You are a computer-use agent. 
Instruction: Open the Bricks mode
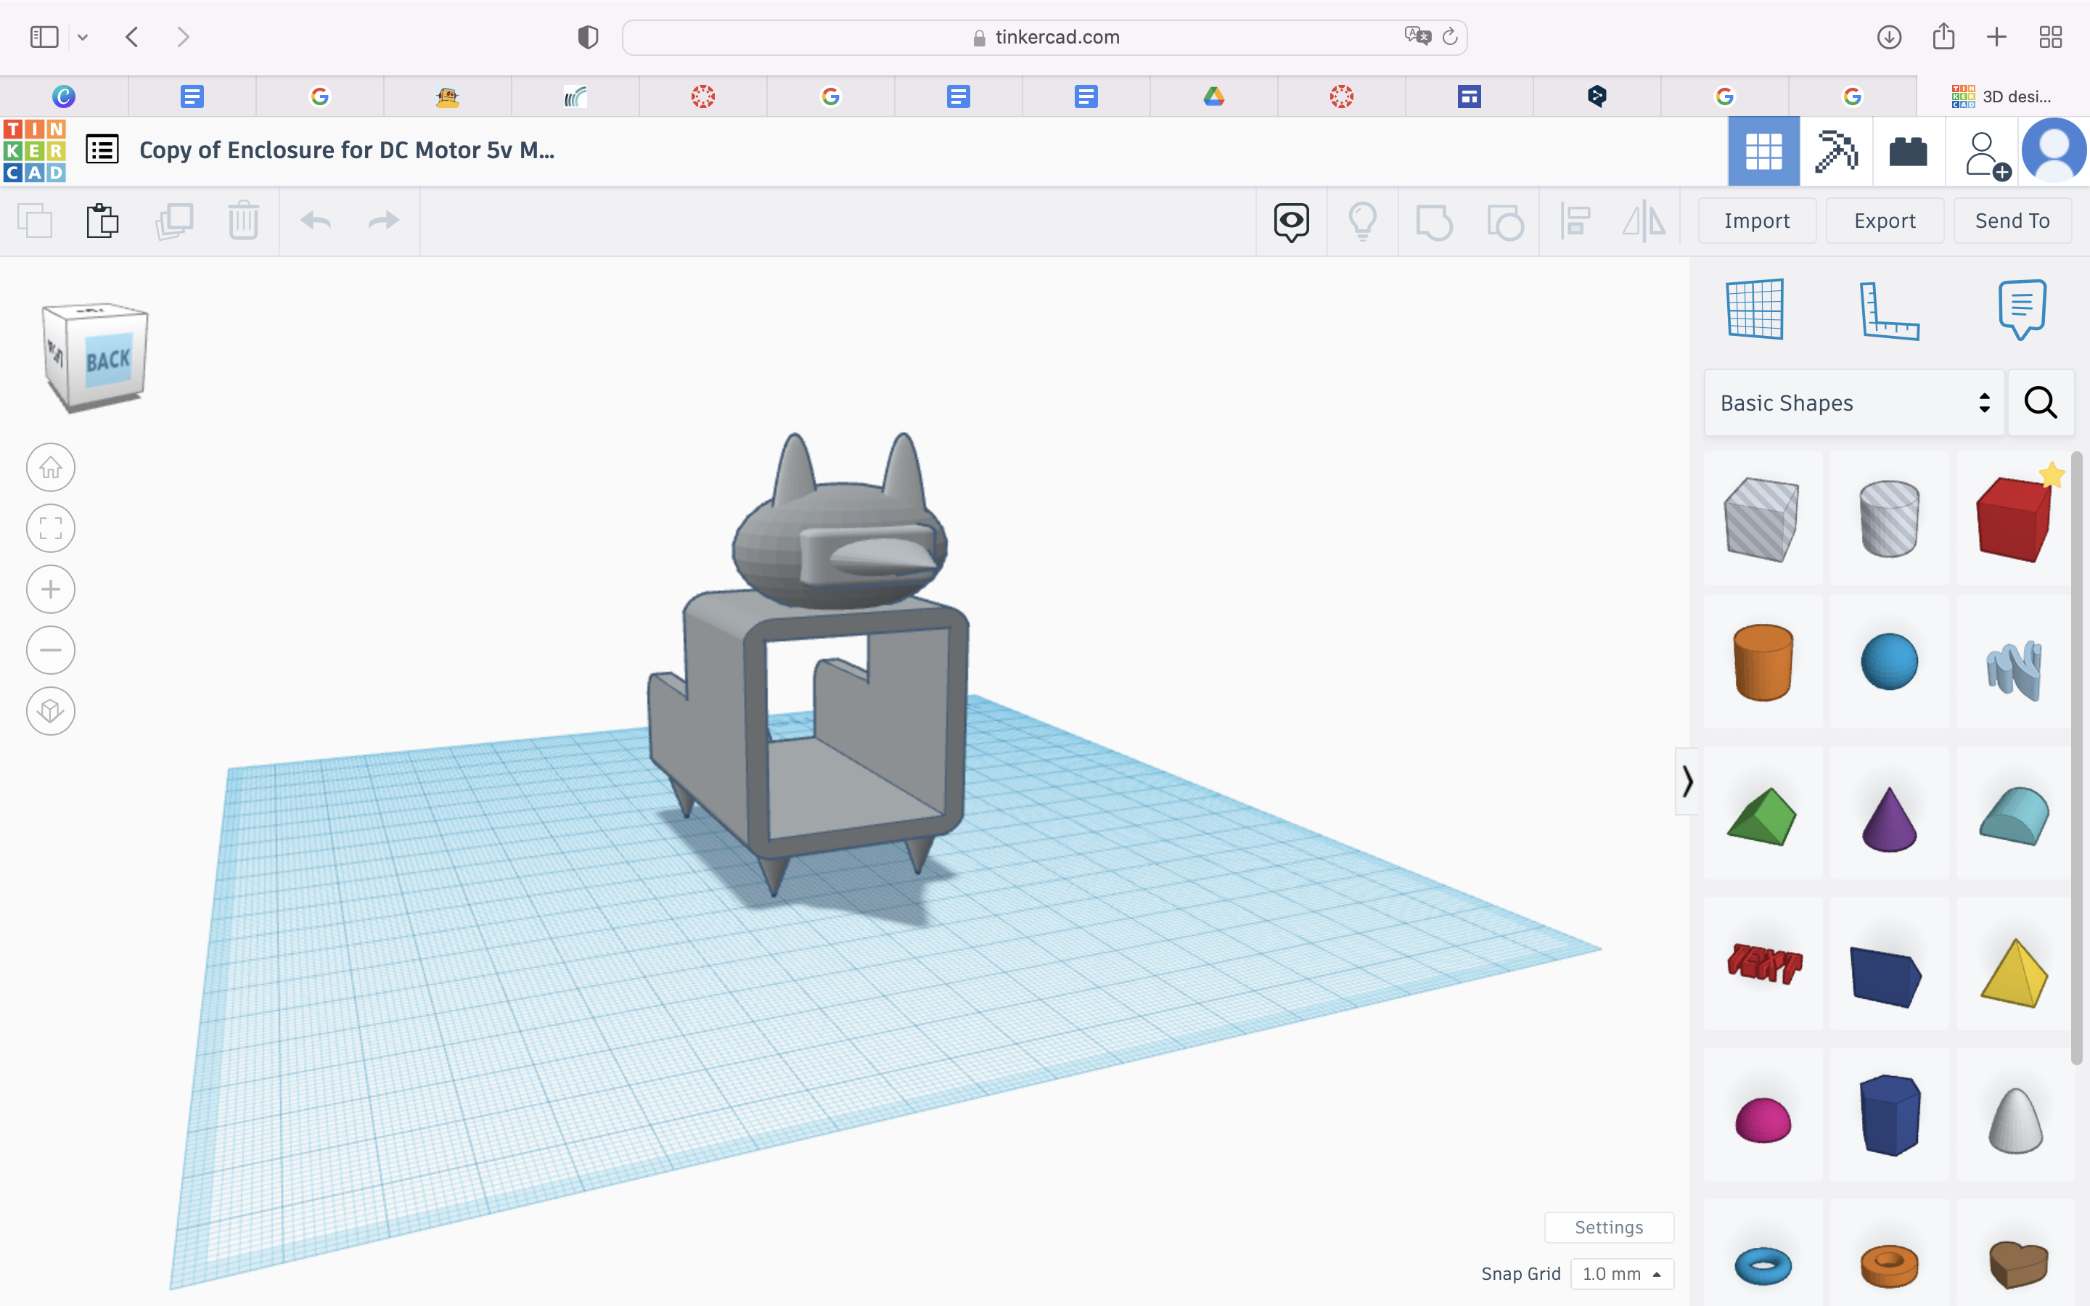tap(1909, 151)
